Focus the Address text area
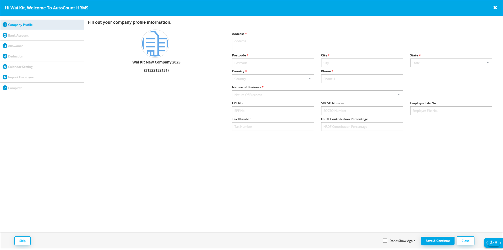This screenshot has width=503, height=250. (x=362, y=44)
